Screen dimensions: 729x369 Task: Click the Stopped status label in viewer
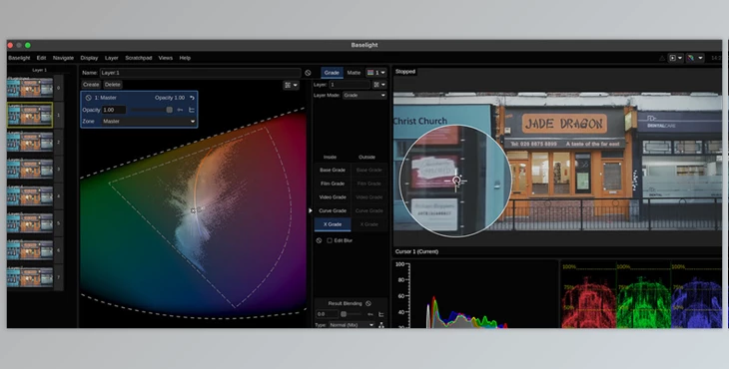405,72
